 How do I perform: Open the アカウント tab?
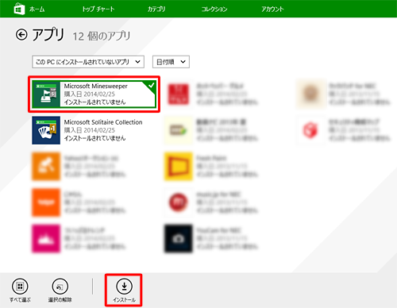click(x=272, y=10)
